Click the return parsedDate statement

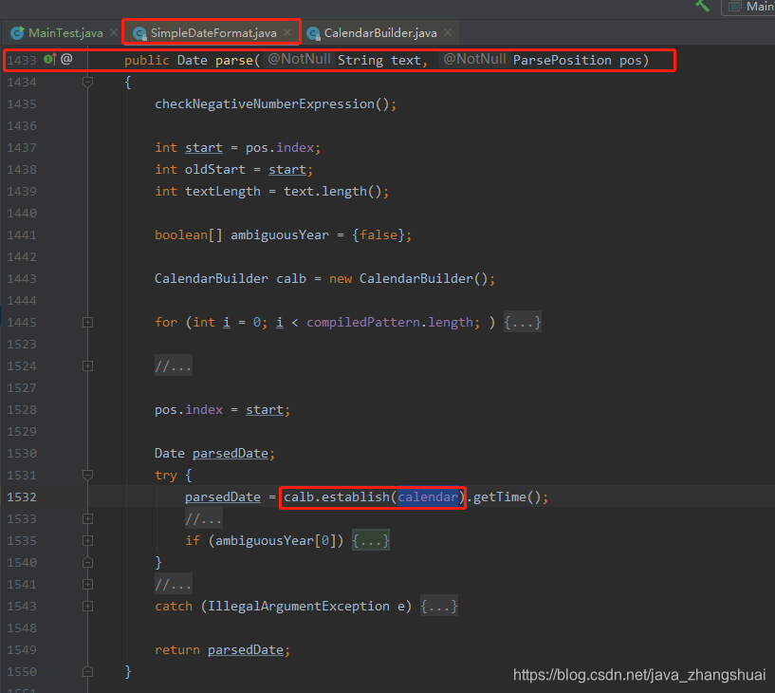coord(222,649)
